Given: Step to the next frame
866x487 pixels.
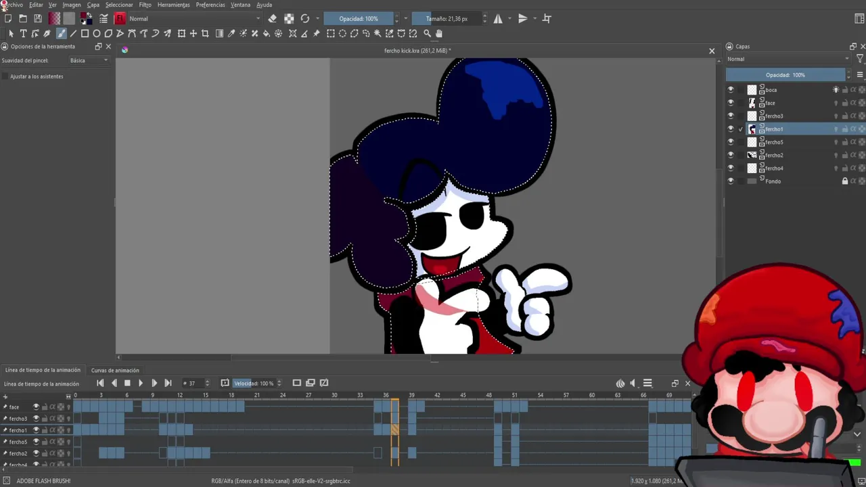Looking at the screenshot, I should 154,384.
